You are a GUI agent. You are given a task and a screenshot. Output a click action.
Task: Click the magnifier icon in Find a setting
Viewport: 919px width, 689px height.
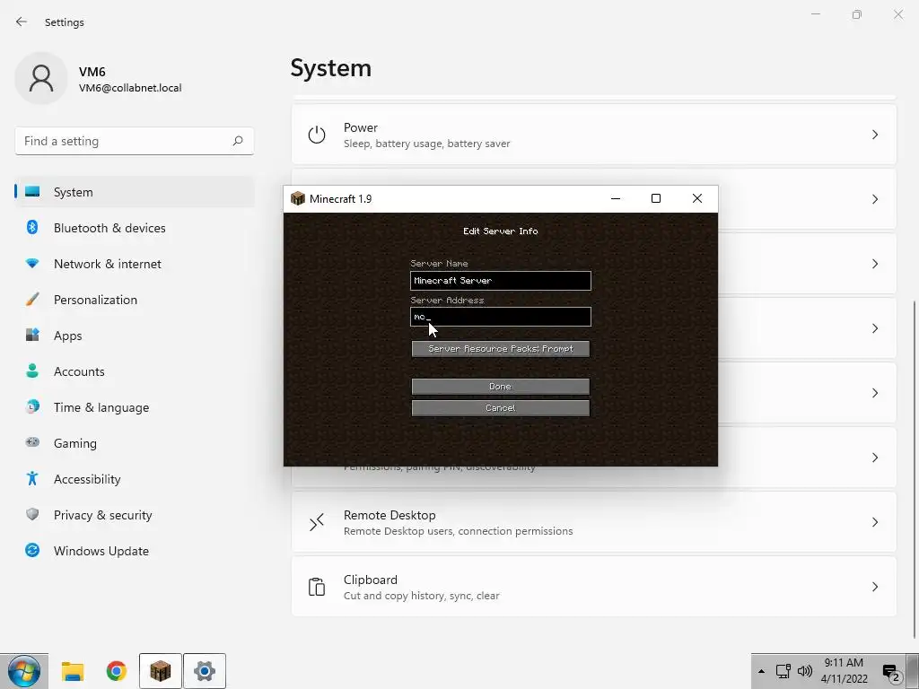pyautogui.click(x=238, y=141)
